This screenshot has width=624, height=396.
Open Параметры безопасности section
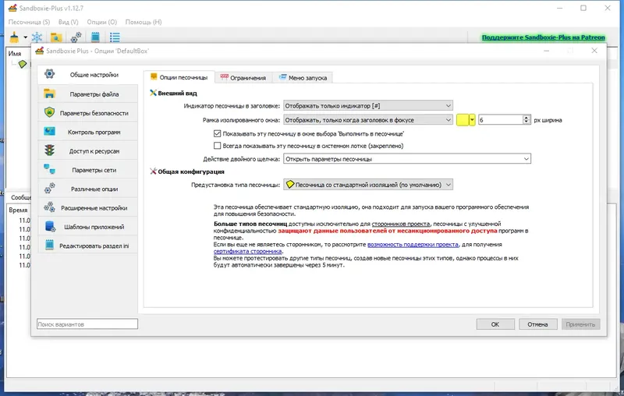point(87,113)
